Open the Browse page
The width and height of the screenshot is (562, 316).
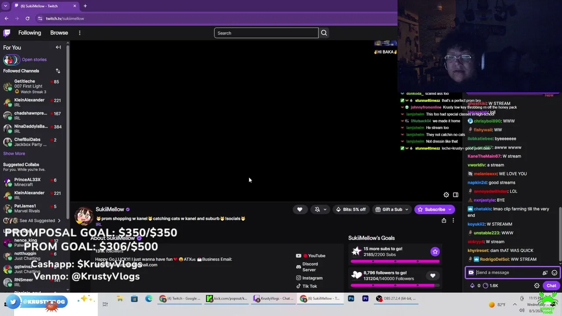(x=59, y=33)
